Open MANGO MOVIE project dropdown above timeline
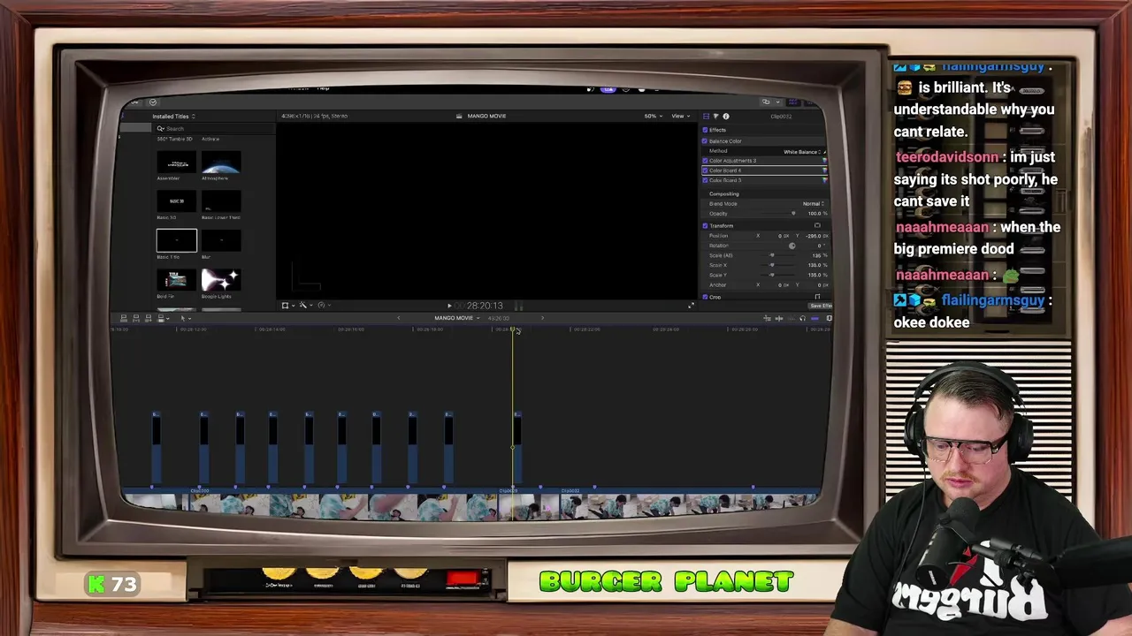This screenshot has width=1132, height=636. (x=456, y=318)
